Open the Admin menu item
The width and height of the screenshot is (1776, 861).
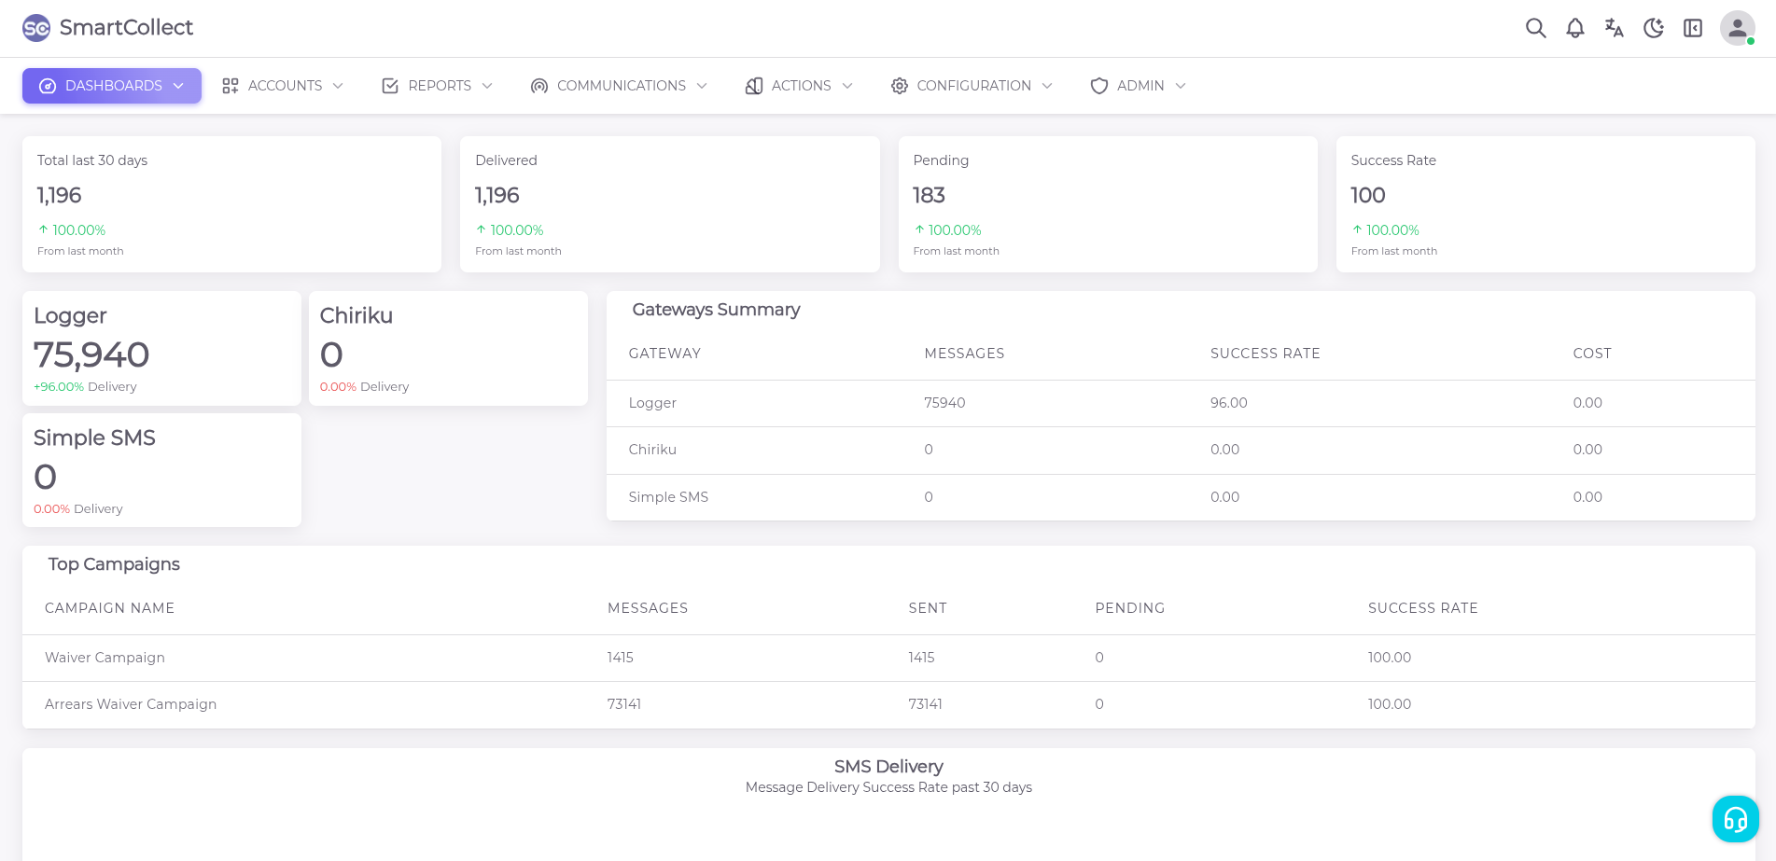click(x=1140, y=86)
